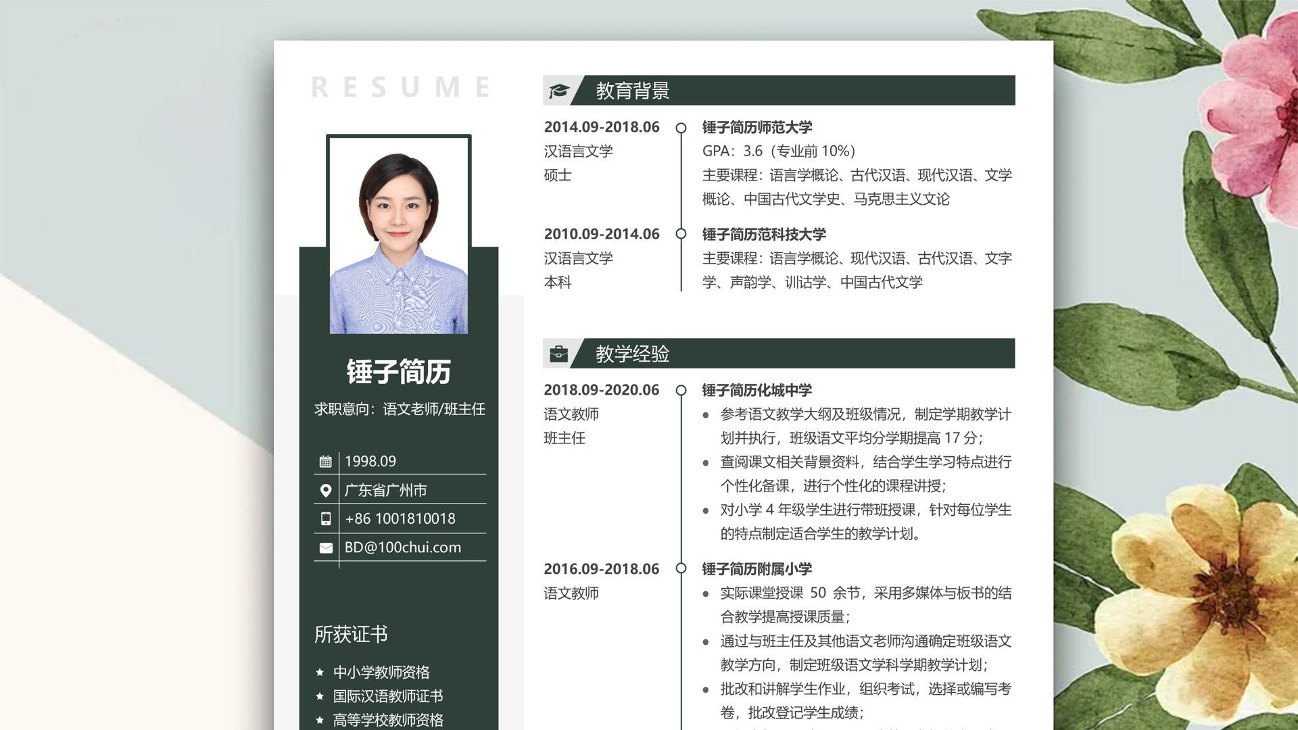The width and height of the screenshot is (1298, 730).
Task: Click the date range 2016.09-2018.06
Action: click(x=602, y=568)
